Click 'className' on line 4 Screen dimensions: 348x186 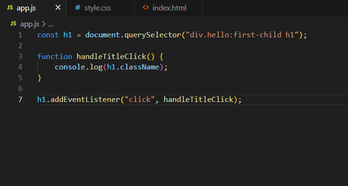point(140,67)
